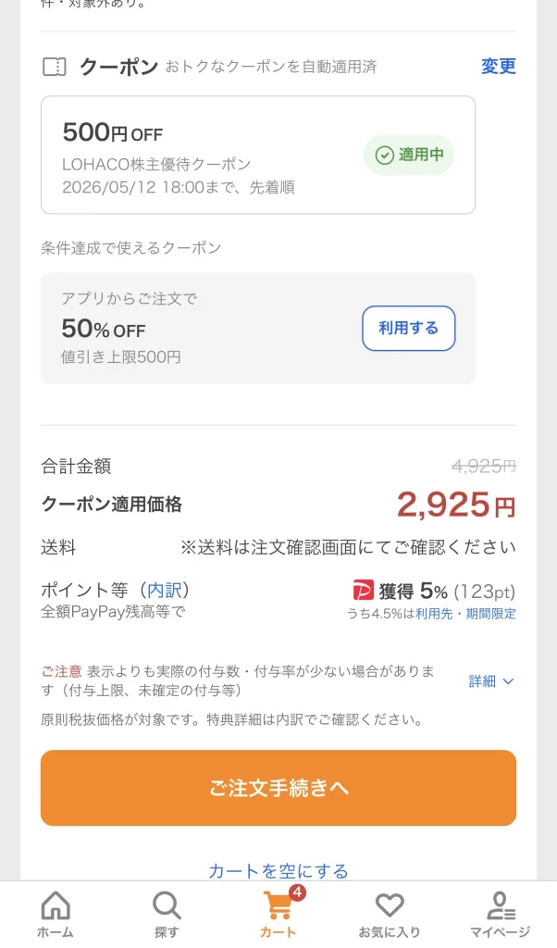Toggle the 適用中 applied coupon badge
This screenshot has height=948, width=557.
coord(408,156)
